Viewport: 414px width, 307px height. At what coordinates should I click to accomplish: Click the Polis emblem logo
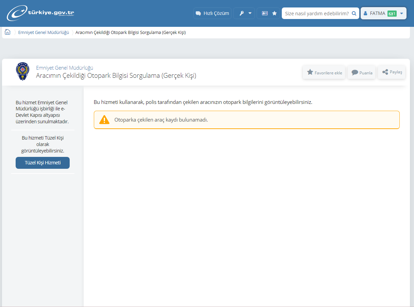[x=23, y=72]
